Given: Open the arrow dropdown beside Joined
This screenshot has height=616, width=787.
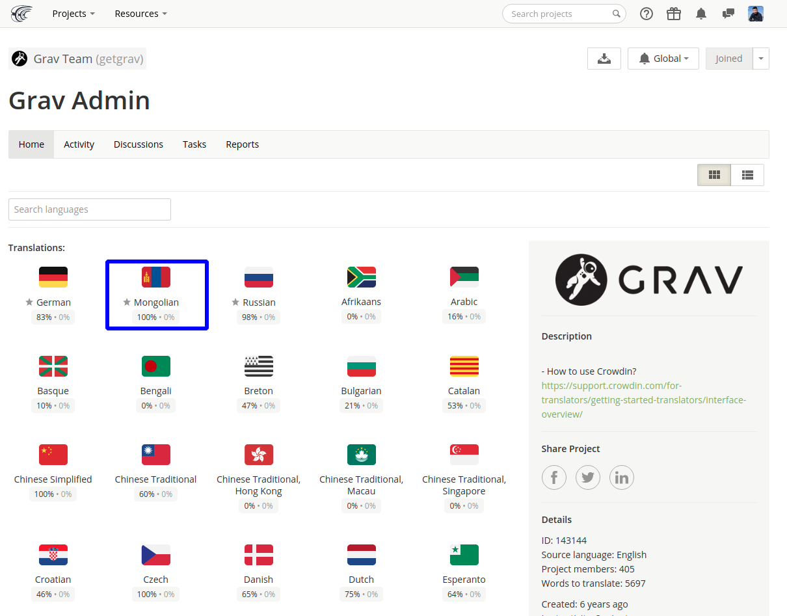Looking at the screenshot, I should (x=761, y=59).
